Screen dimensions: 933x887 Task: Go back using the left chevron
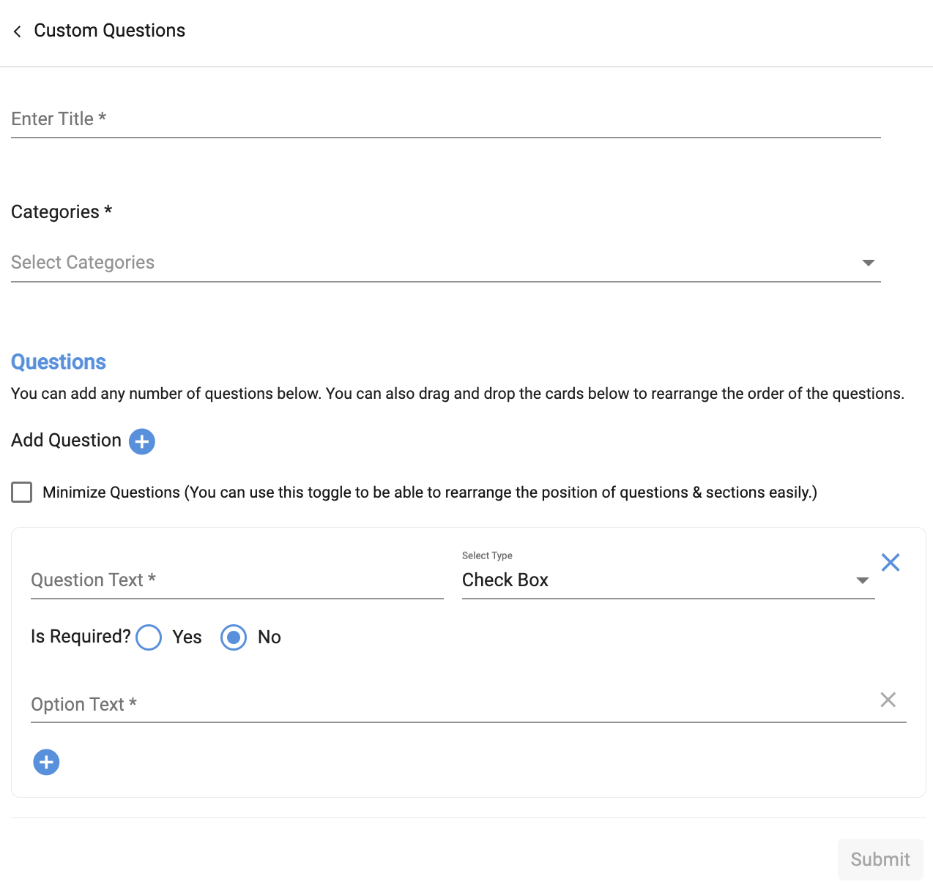18,31
